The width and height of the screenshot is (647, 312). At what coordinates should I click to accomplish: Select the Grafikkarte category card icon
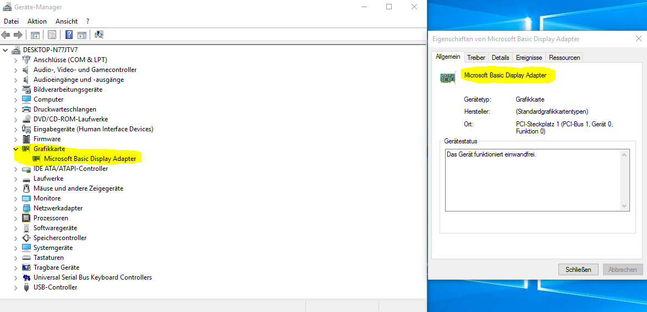(26, 149)
